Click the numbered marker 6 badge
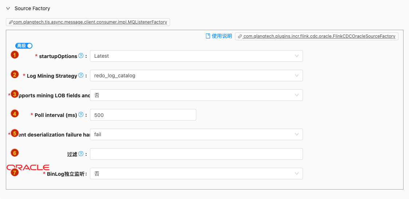 (x=15, y=153)
